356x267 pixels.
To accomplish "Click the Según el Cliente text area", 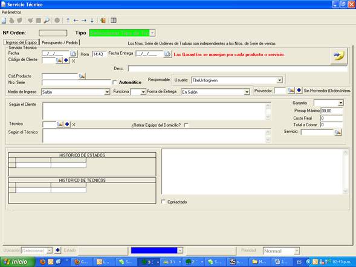I will pos(157,111).
